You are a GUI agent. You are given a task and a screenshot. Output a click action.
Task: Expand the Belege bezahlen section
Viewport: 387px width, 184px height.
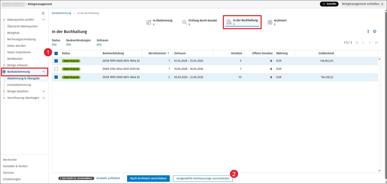(x=44, y=91)
